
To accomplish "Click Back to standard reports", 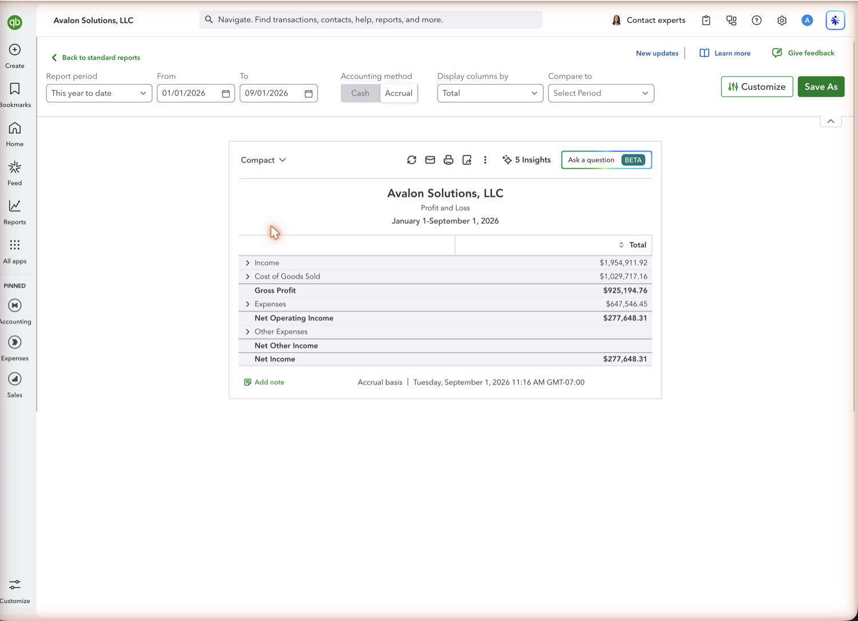I will click(96, 58).
